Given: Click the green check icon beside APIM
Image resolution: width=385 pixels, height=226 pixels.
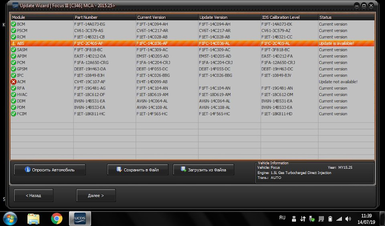Looking at the screenshot, I should click(14, 56).
